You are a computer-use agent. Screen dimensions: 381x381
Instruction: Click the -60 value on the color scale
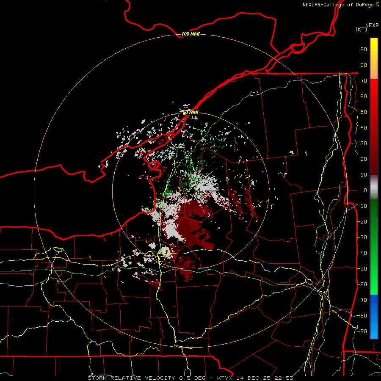point(362,284)
